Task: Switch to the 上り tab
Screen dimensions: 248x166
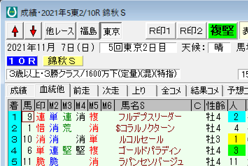Action: 142,91
